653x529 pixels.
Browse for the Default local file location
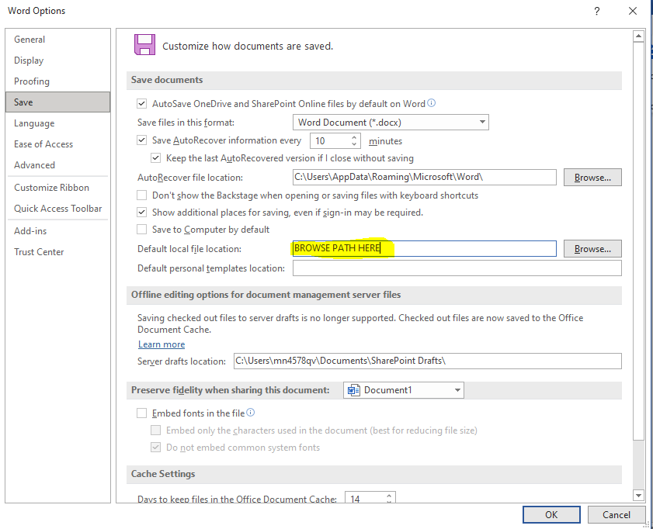592,249
